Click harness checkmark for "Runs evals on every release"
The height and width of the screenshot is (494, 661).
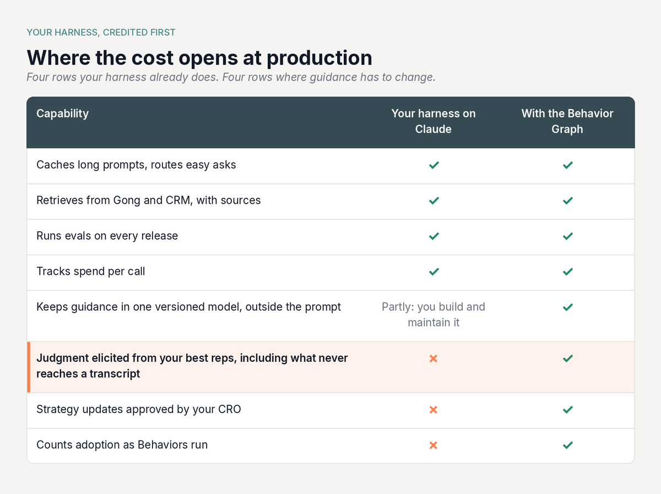pos(434,236)
